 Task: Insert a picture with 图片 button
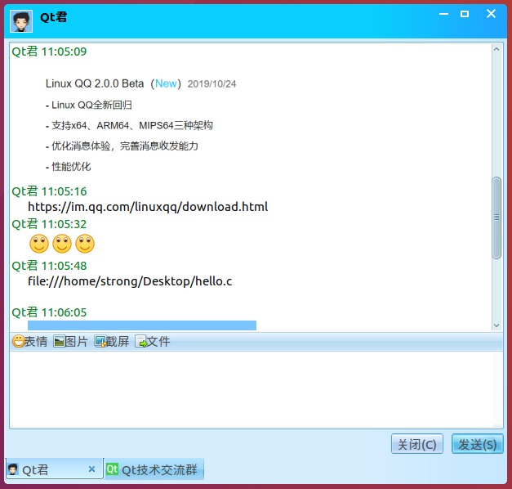point(70,342)
